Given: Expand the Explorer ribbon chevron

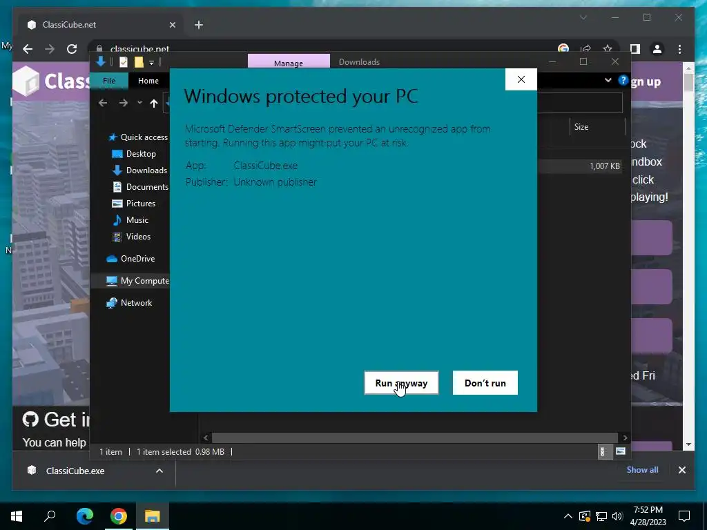Looking at the screenshot, I should pos(608,80).
